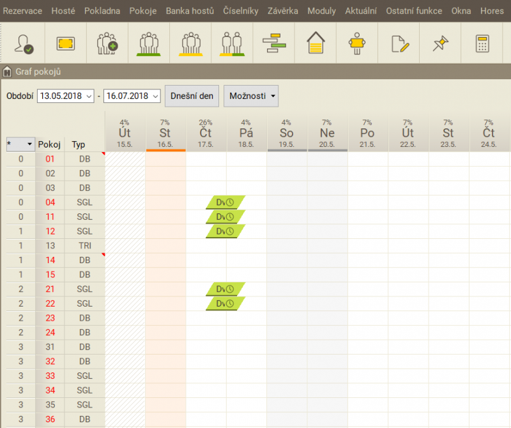Image resolution: width=511 pixels, height=428 pixels.
Task: Click the yellow house icon
Action: coord(316,43)
